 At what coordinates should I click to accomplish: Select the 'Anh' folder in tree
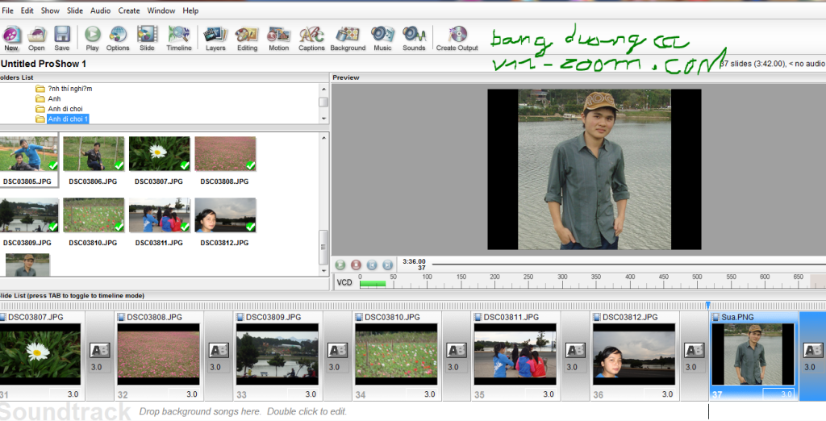[54, 98]
